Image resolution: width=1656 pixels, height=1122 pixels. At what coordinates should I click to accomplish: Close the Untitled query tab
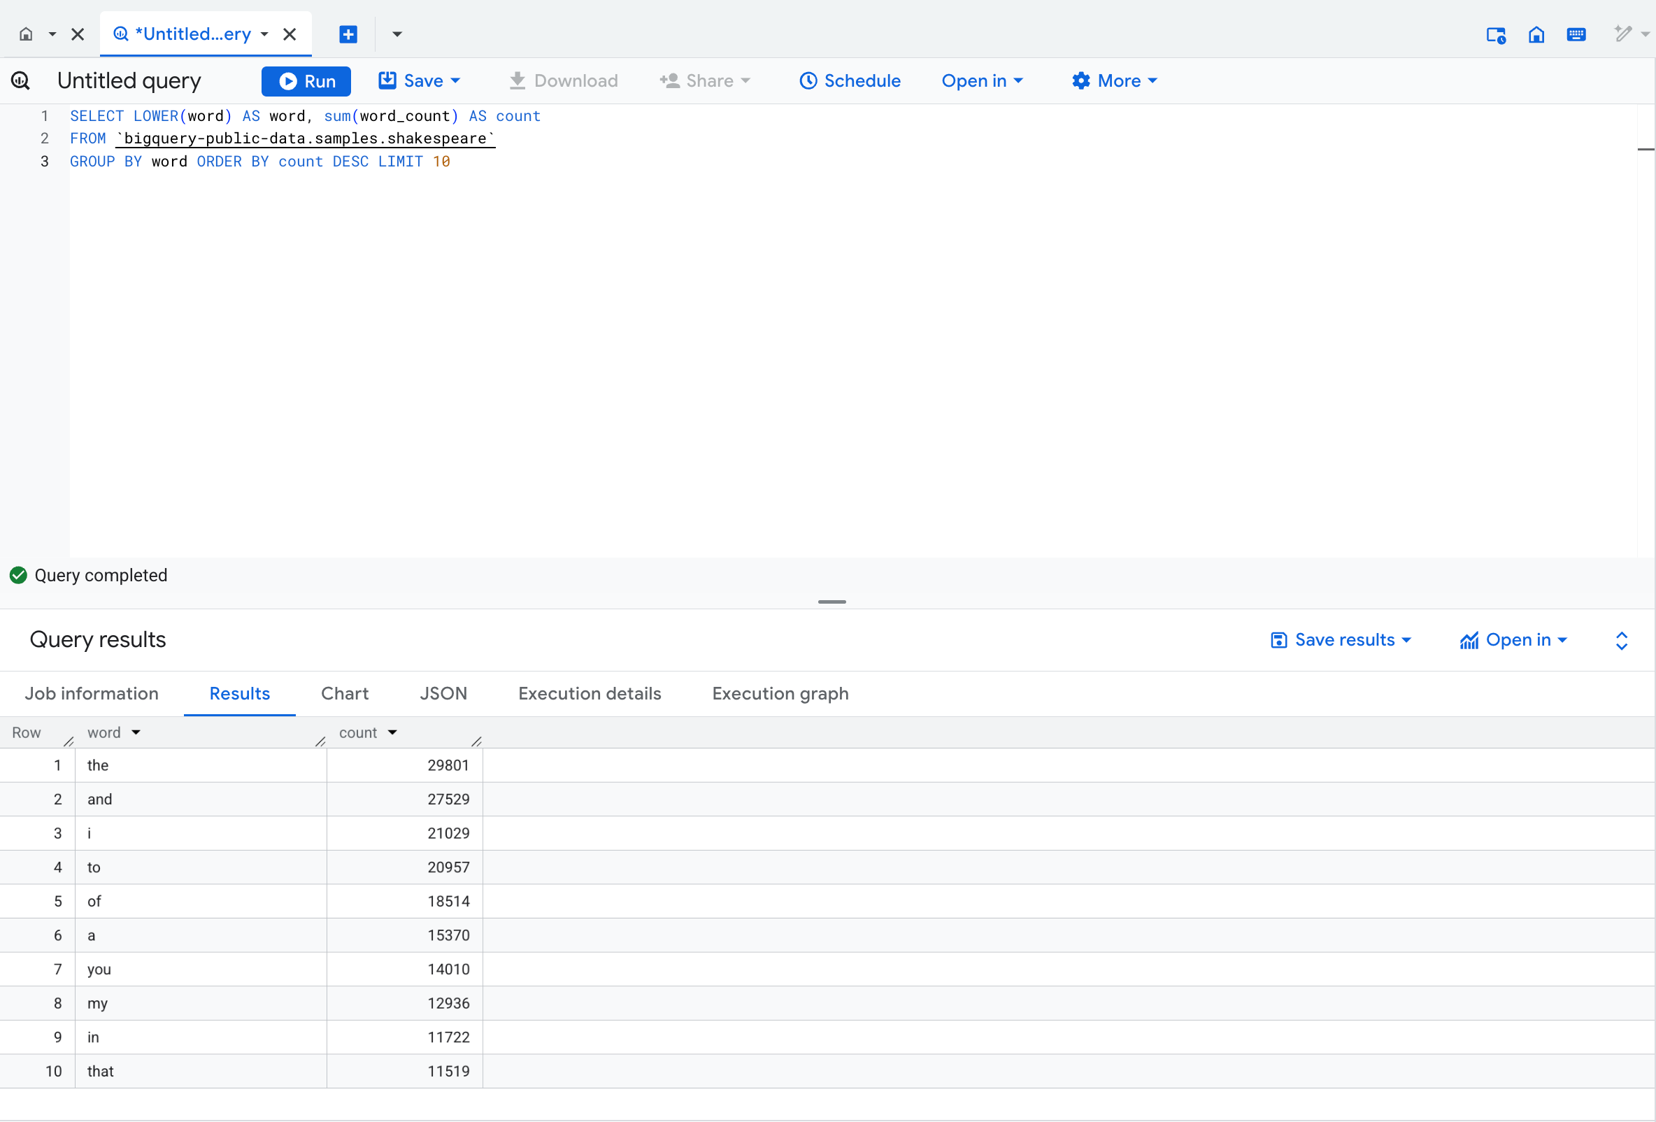tap(290, 34)
